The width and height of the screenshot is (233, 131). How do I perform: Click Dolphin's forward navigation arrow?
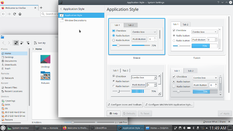click(9, 43)
